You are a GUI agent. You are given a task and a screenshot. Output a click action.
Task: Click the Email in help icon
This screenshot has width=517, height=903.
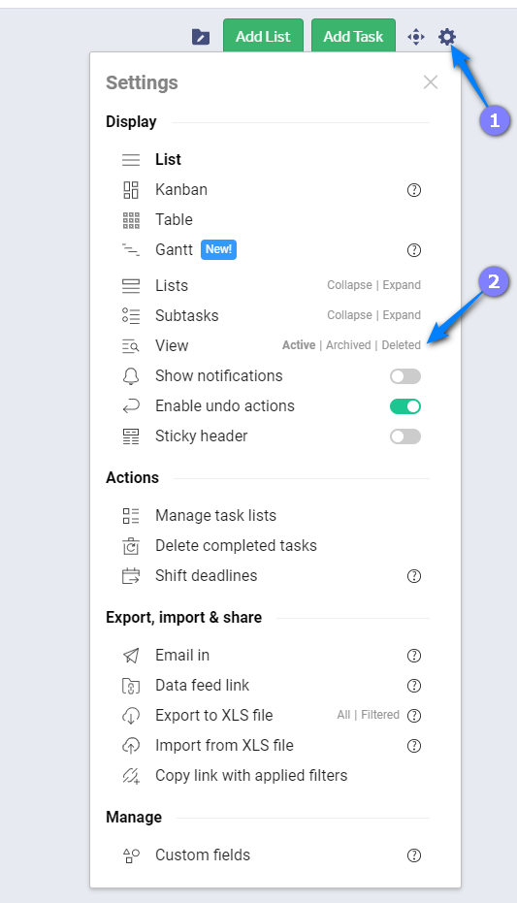tap(414, 656)
